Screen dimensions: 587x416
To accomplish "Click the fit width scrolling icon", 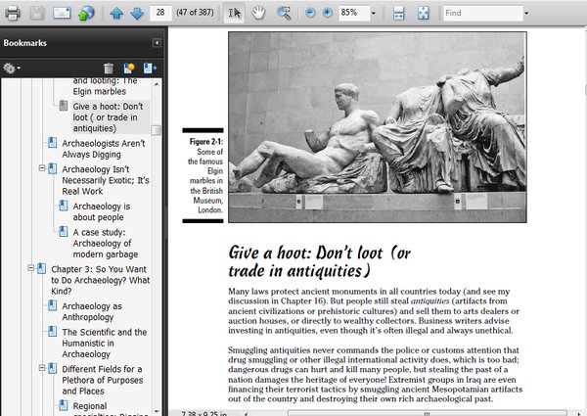I will [x=398, y=13].
